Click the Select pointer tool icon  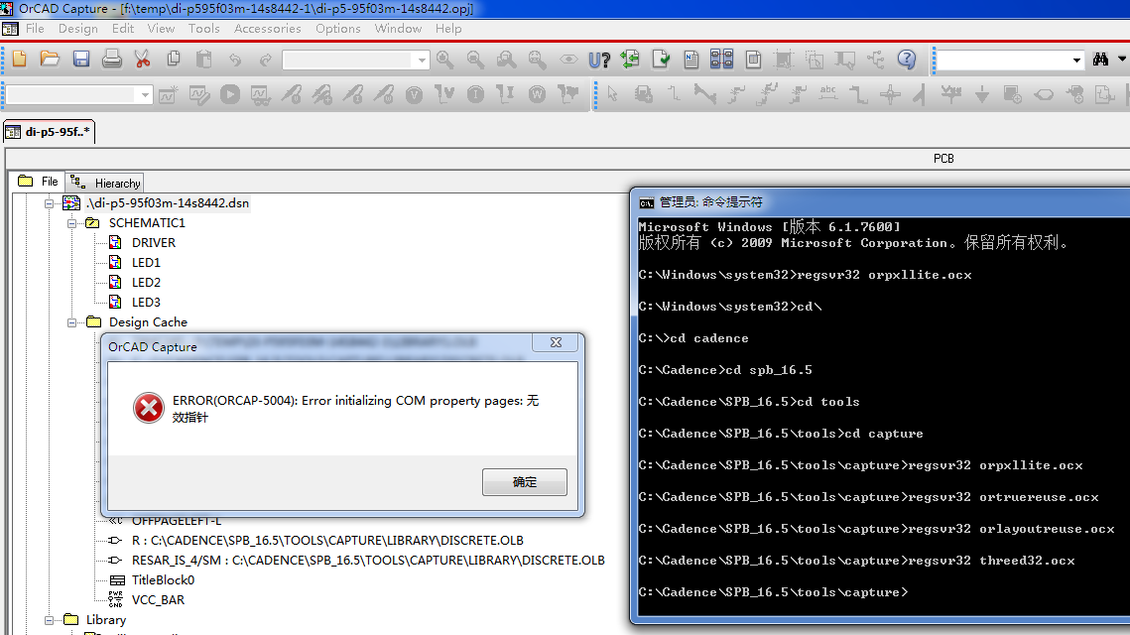click(612, 94)
